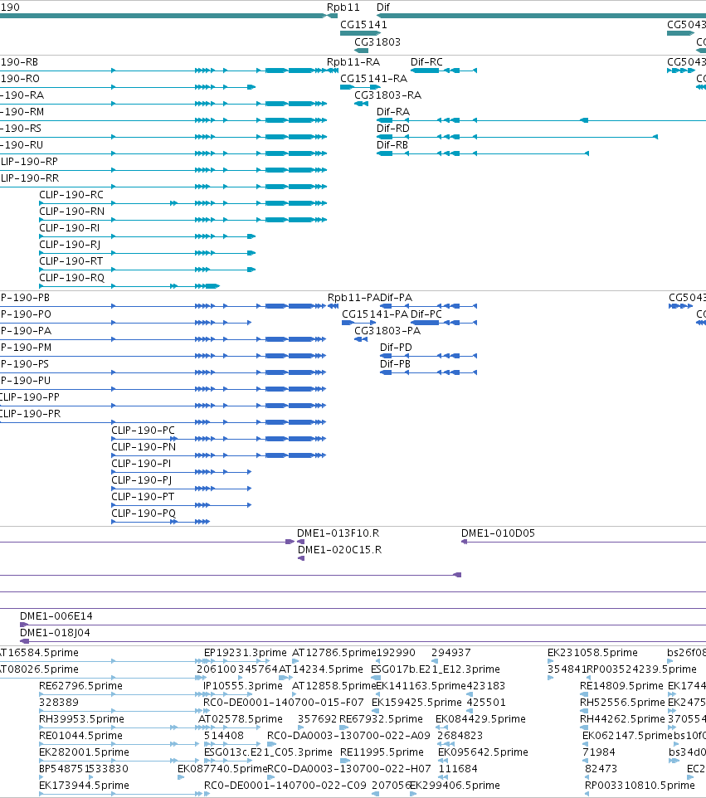Viewport: 706px width, 798px height.
Task: Click EST 425501 label
Action: [x=486, y=703]
